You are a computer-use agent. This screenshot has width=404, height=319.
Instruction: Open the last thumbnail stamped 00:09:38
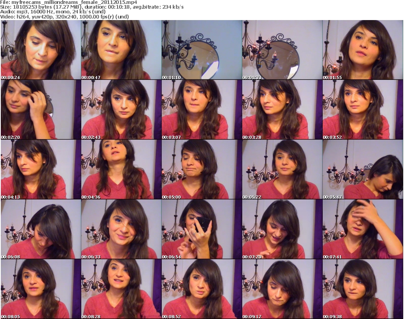click(363, 289)
